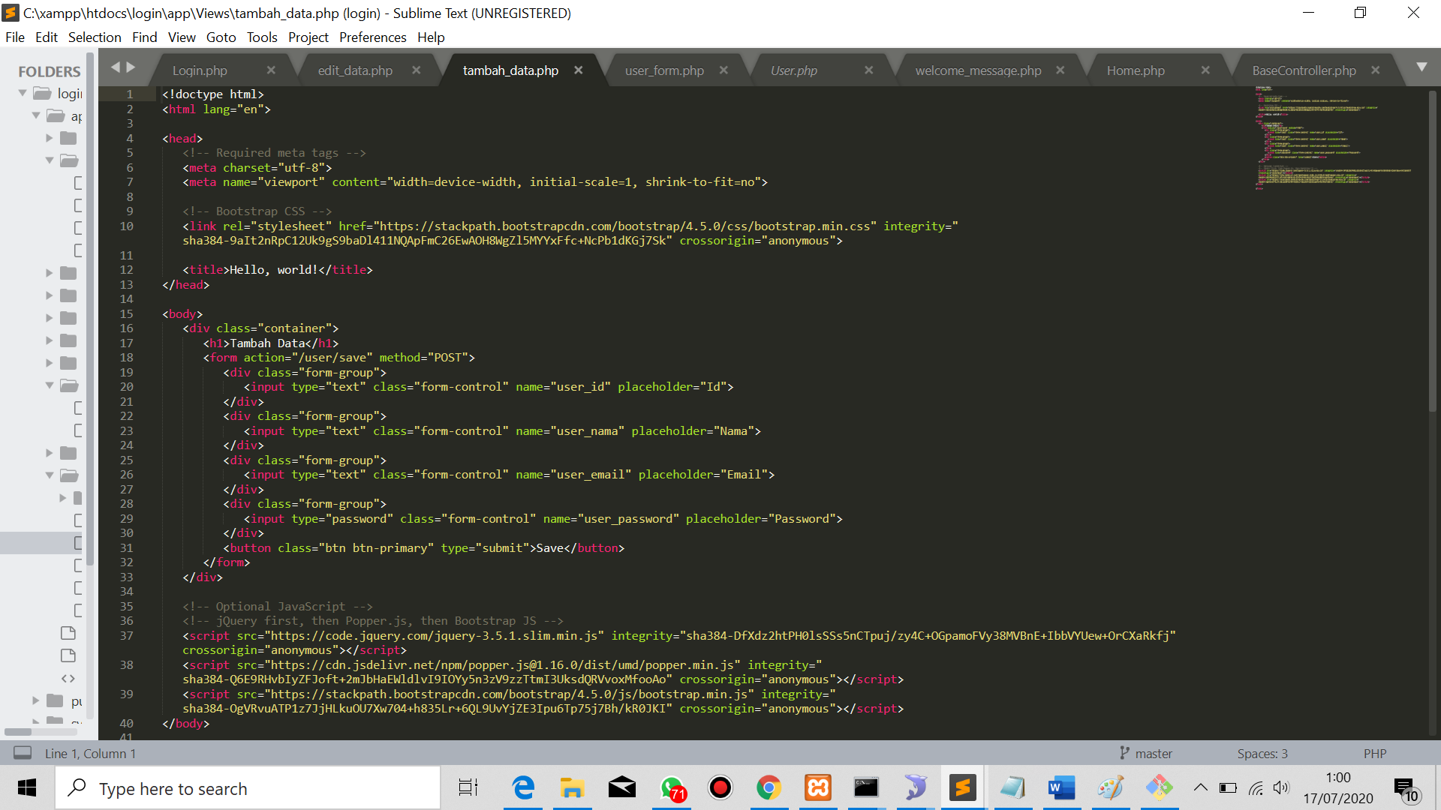The width and height of the screenshot is (1441, 810).
Task: Close the Home.php tab
Action: pos(1205,70)
